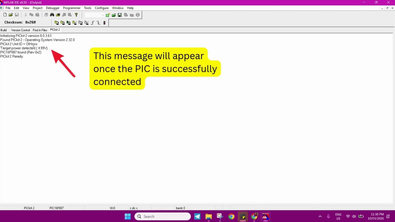Click PICkit 2 entry in status bar

(x=29, y=208)
